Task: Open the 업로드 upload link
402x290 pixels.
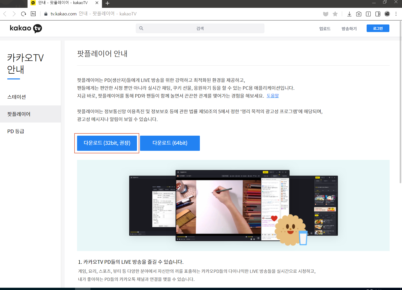Action: point(325,29)
